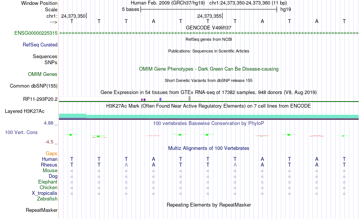Click the teal H3K27Ac signal band
This screenshot has height=219, width=359.
(x=209, y=116)
